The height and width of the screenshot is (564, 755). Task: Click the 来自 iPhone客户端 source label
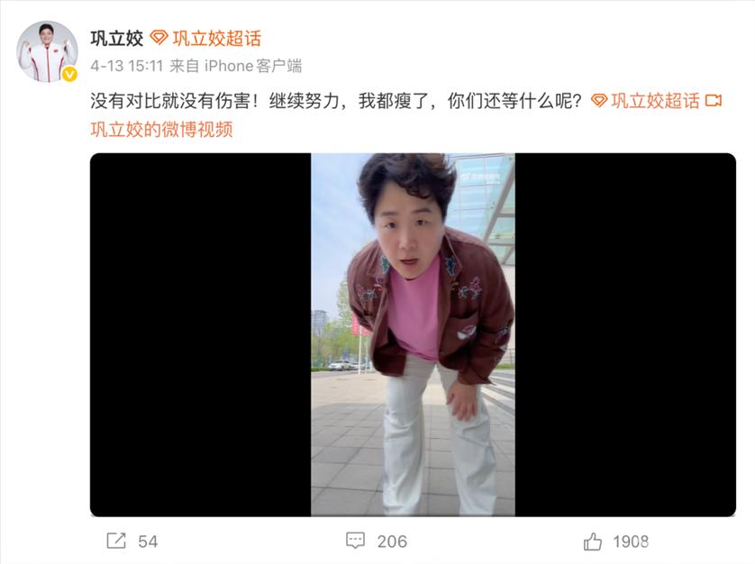click(235, 66)
